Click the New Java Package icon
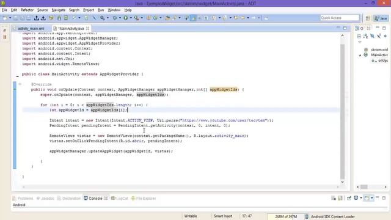Viewport: 391px width, 220px height. (x=148, y=18)
